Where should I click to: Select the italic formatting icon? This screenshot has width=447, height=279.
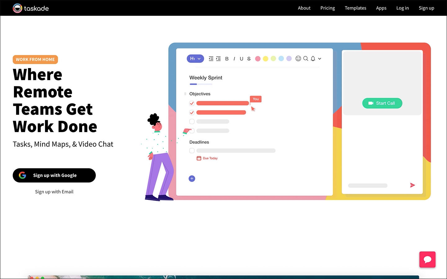click(x=234, y=59)
